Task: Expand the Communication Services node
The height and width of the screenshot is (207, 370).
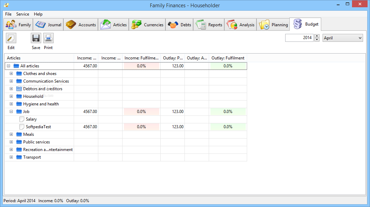Action: pos(11,81)
